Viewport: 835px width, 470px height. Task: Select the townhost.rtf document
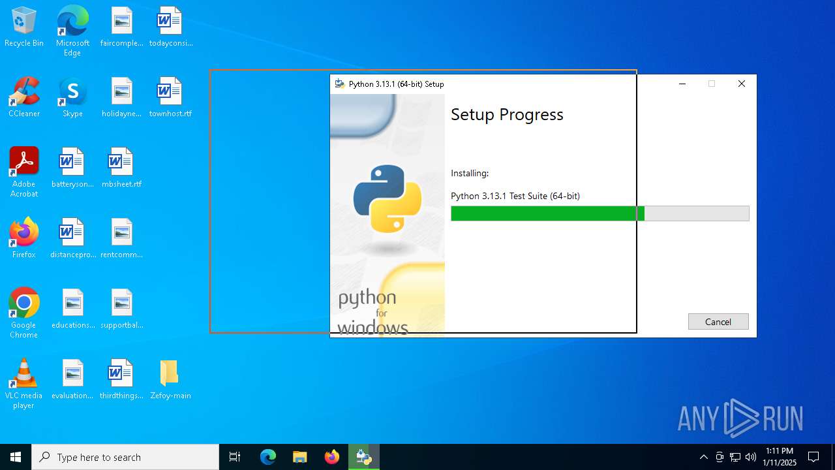pyautogui.click(x=170, y=98)
